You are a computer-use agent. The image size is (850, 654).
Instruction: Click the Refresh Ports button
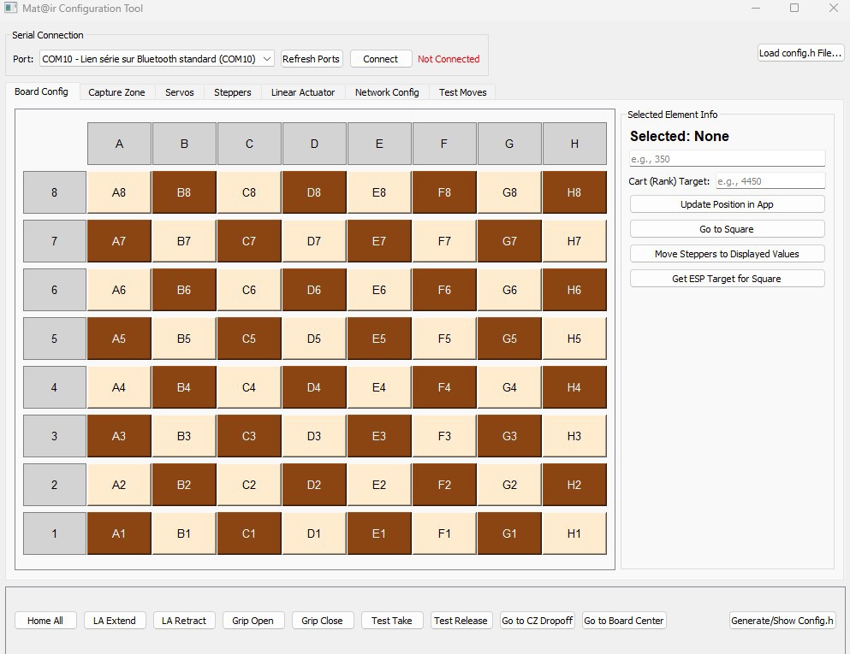312,59
